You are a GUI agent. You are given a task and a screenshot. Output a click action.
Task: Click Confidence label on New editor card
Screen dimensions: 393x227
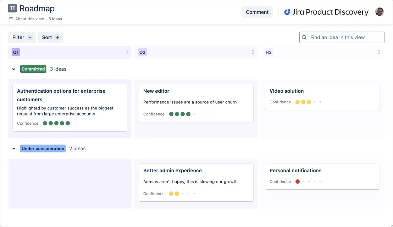click(154, 114)
